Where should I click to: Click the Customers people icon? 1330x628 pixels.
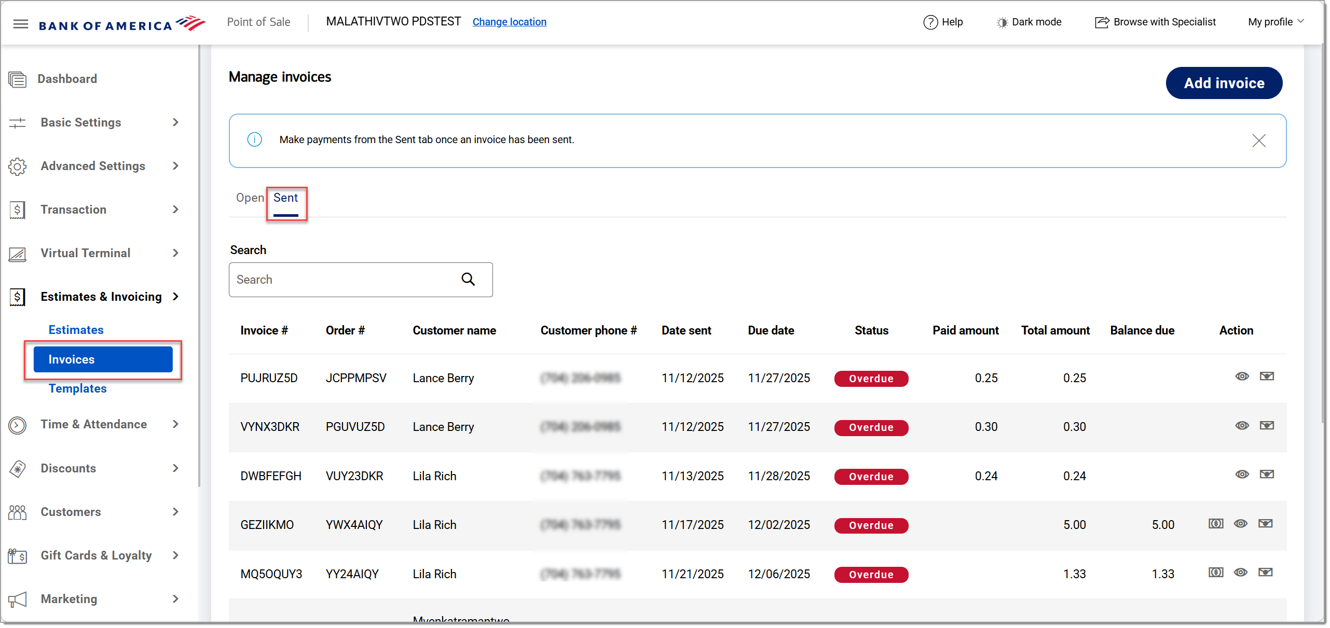17,512
